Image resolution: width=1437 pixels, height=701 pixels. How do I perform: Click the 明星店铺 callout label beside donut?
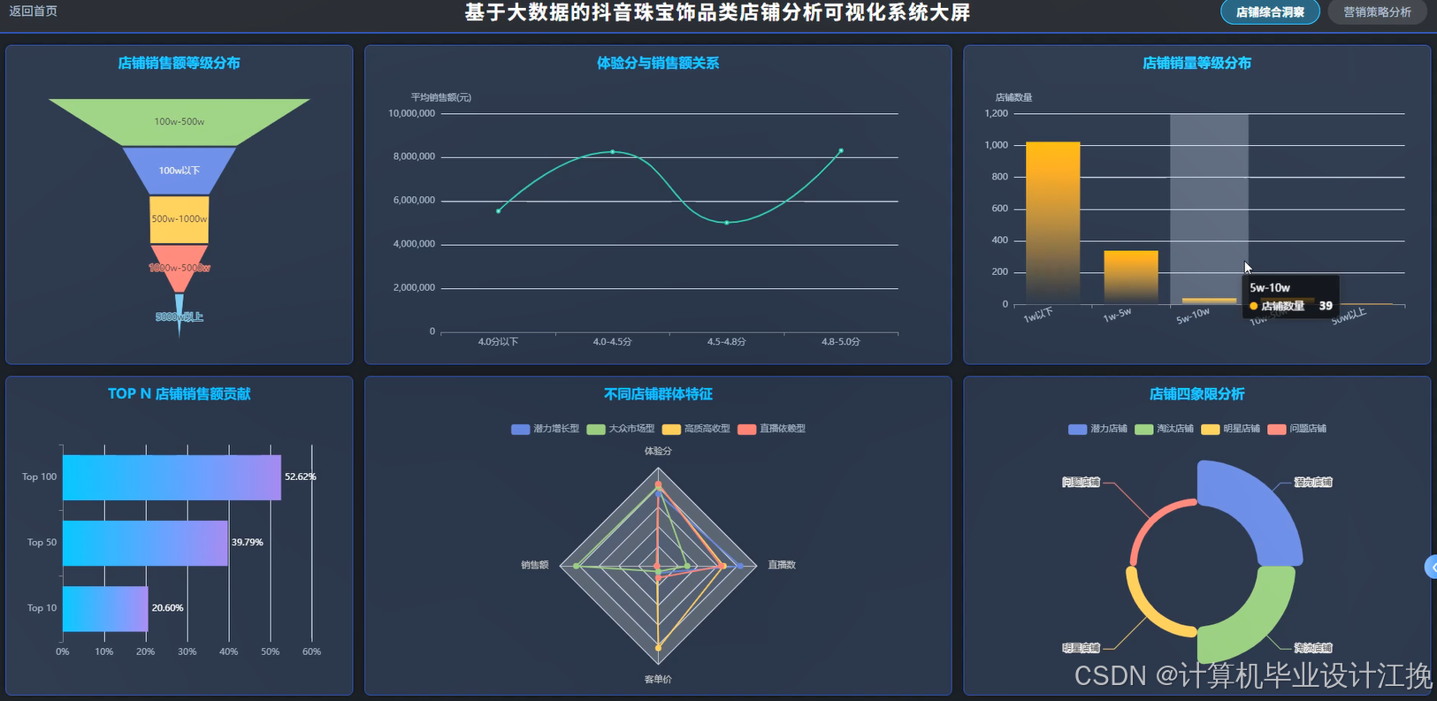point(1082,649)
